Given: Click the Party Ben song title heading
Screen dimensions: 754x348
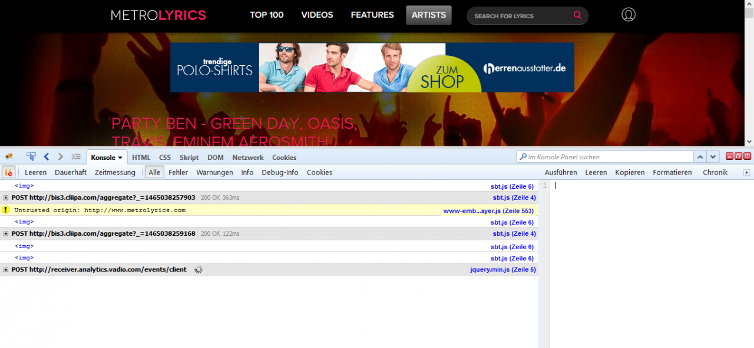Looking at the screenshot, I should coord(234,132).
